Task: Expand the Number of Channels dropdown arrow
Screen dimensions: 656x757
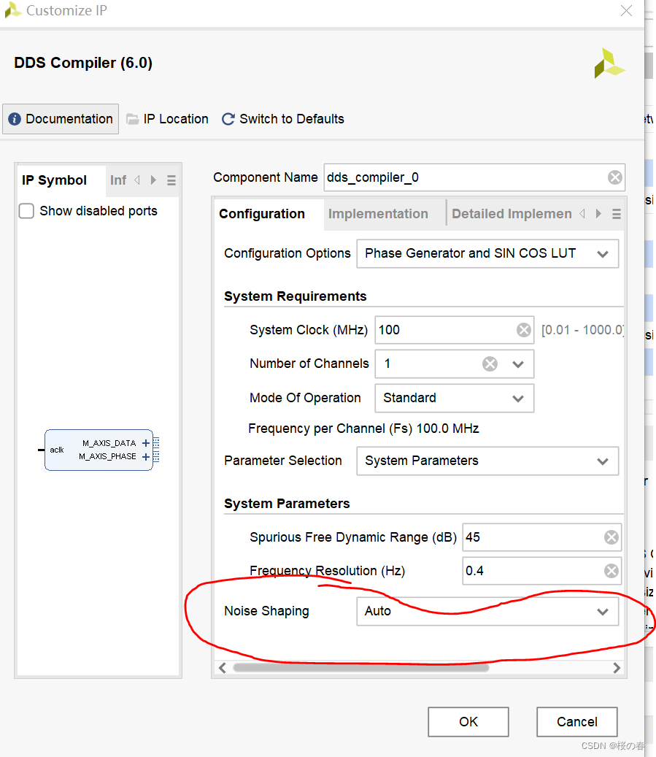Action: pyautogui.click(x=518, y=364)
